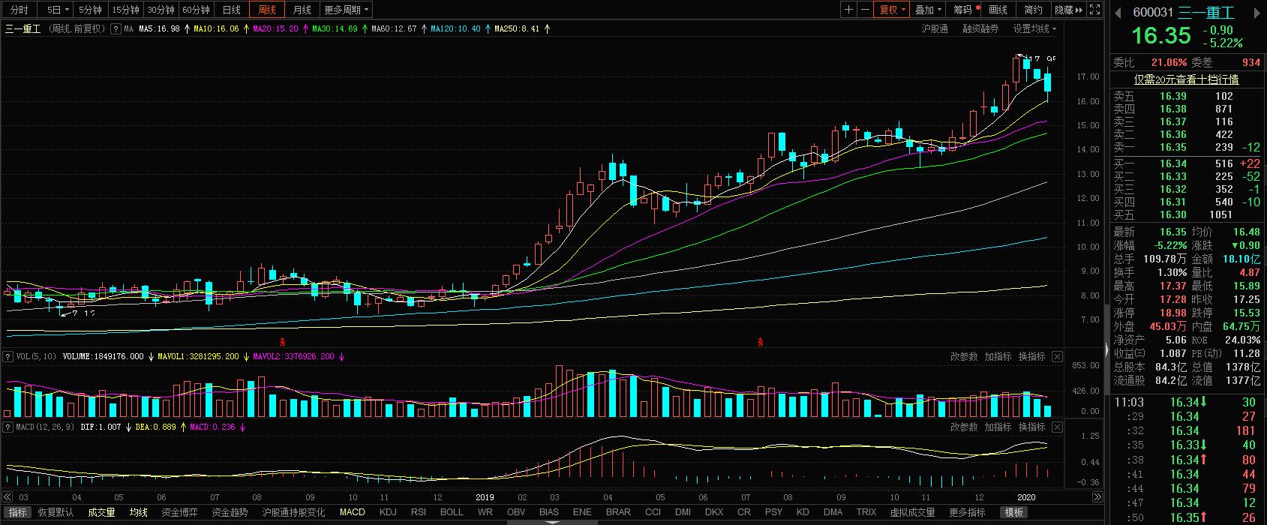Image resolution: width=1267 pixels, height=525 pixels.
Task: Click first red S marker on chart
Action: click(283, 342)
